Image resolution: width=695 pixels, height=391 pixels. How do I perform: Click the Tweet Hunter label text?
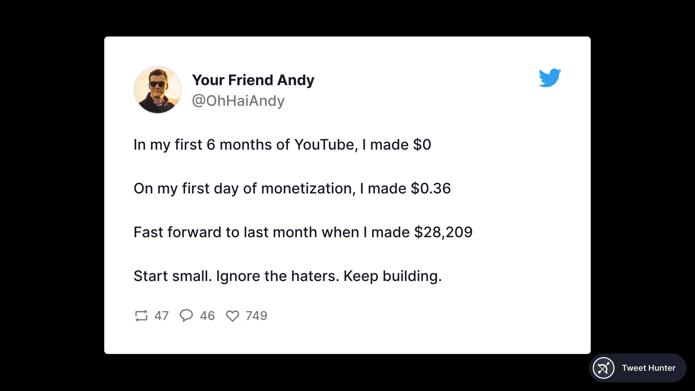[648, 368]
